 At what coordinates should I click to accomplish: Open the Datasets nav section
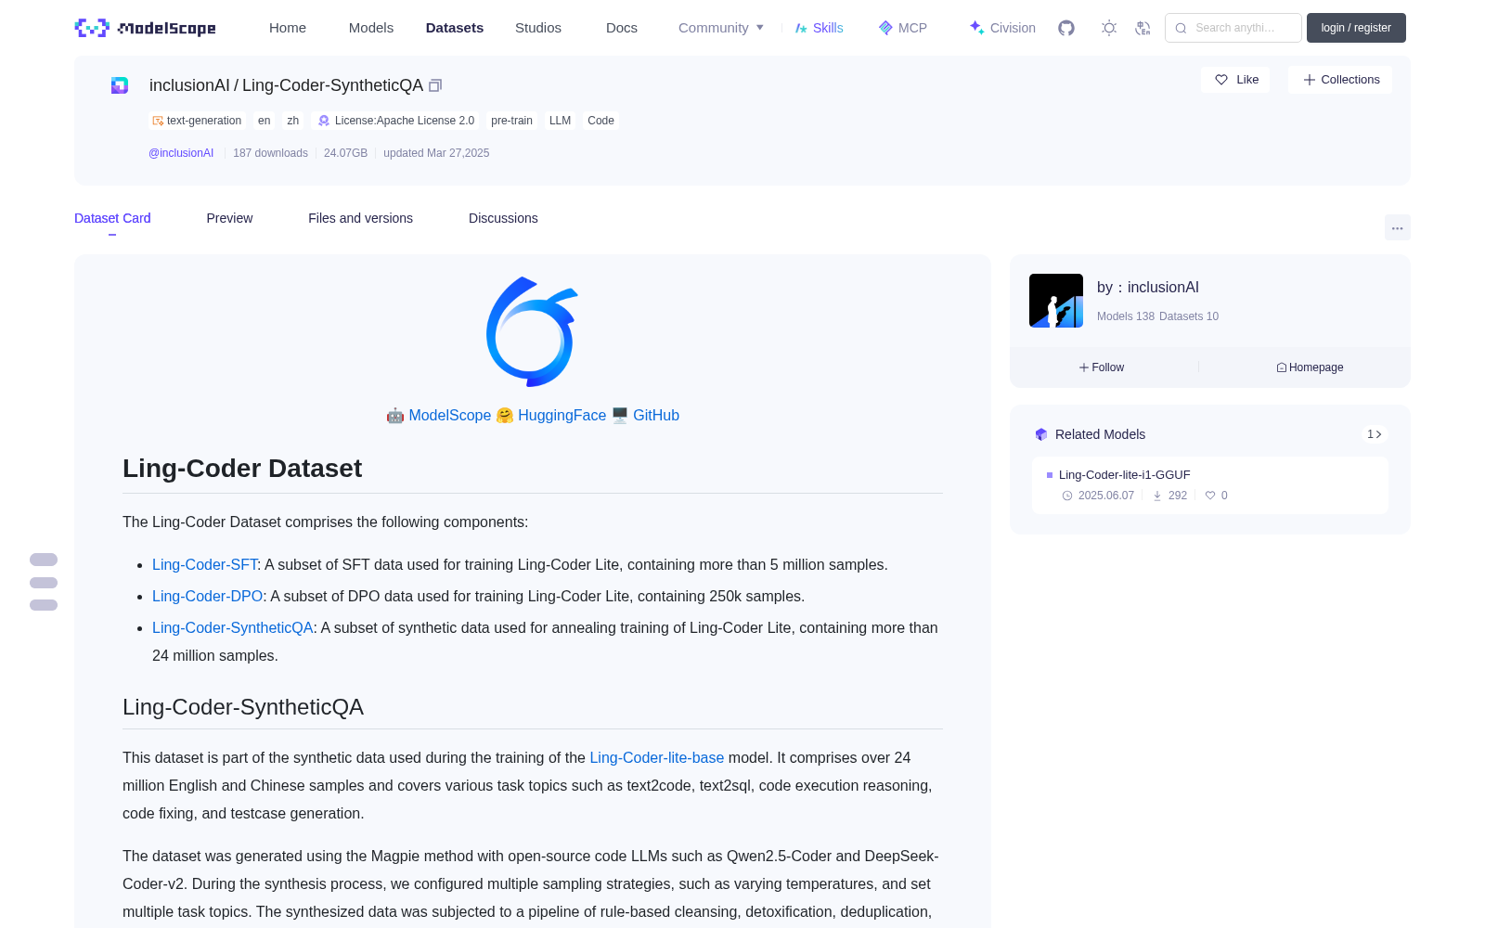click(x=455, y=28)
